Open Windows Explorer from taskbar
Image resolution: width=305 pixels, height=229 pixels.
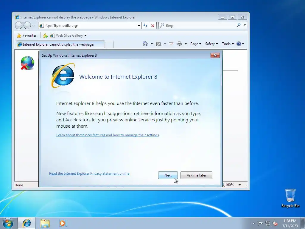45,223
